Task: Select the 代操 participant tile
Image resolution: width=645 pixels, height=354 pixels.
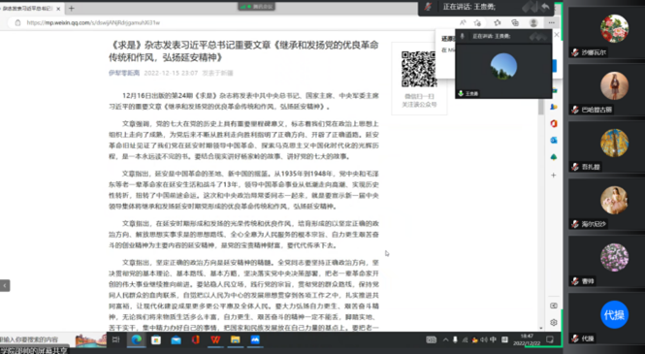Action: [x=607, y=318]
